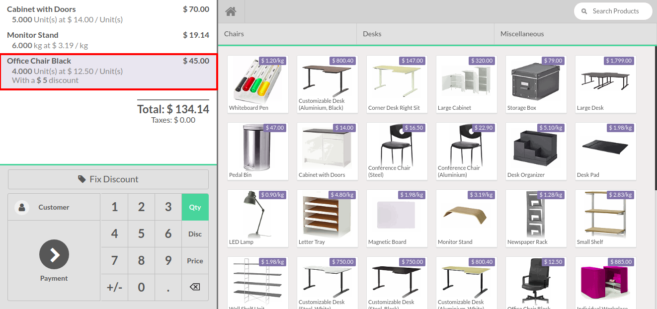657x309 pixels.
Task: Add the LED Lamp product
Action: (257, 218)
